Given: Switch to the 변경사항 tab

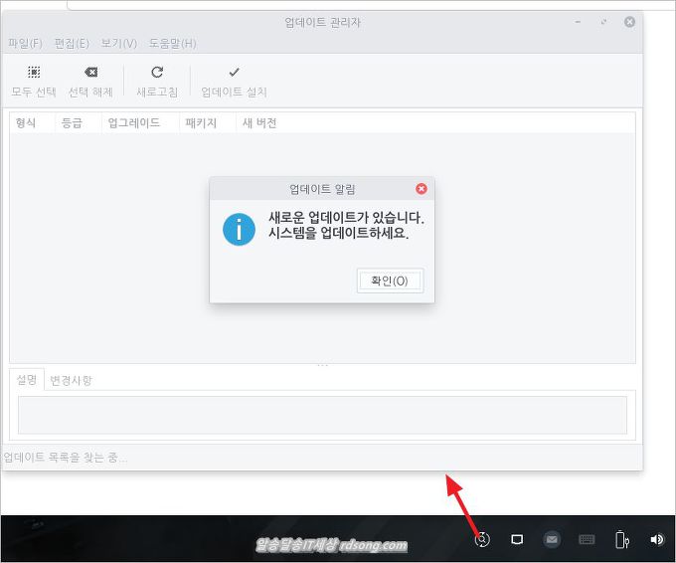Looking at the screenshot, I should 71,380.
